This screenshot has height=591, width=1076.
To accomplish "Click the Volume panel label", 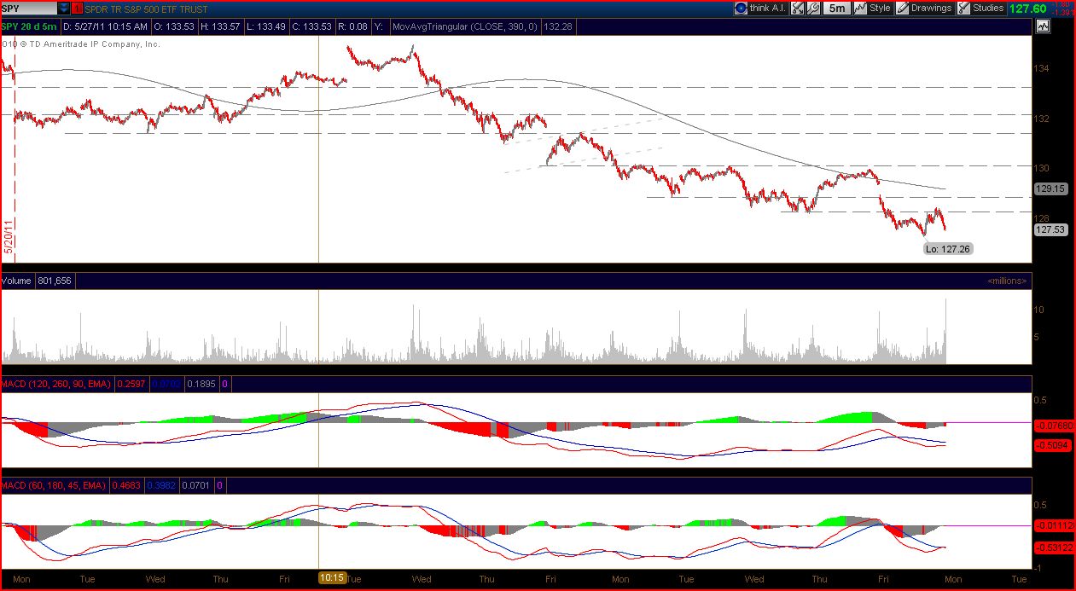I will click(x=16, y=281).
